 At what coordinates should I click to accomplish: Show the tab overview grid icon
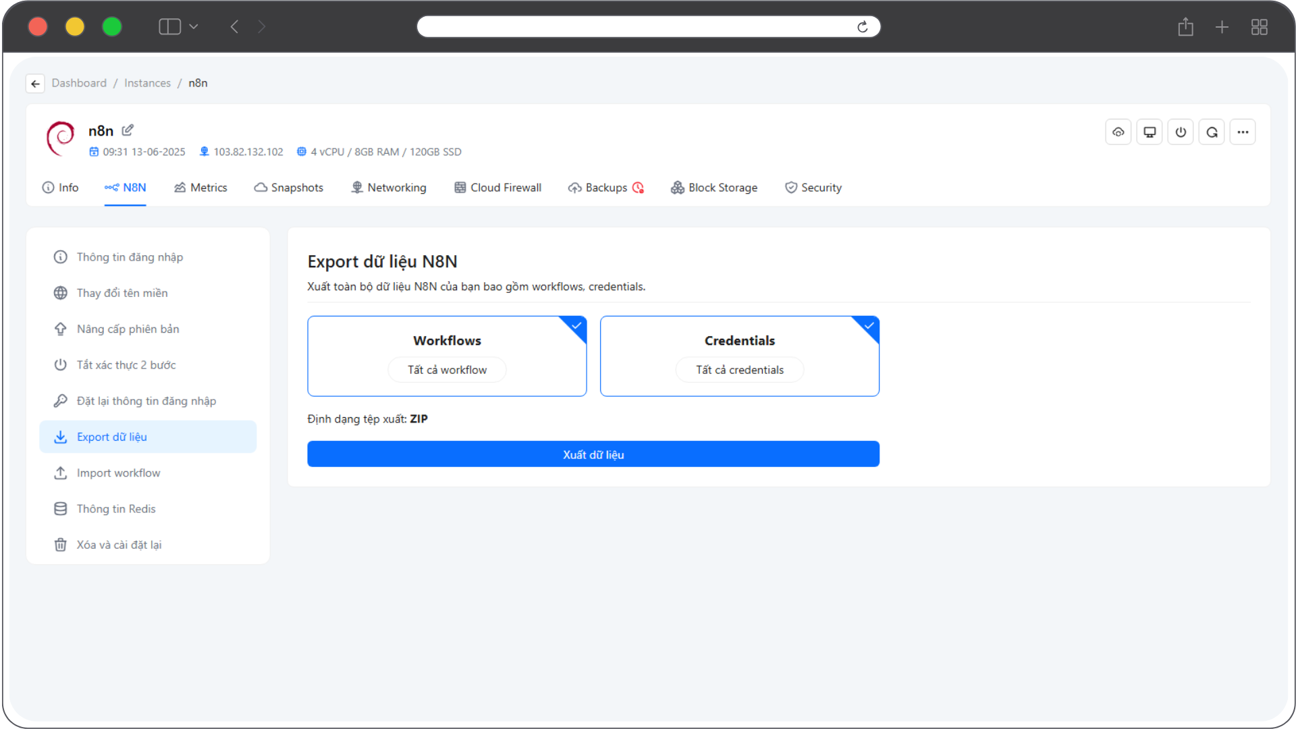coord(1260,27)
